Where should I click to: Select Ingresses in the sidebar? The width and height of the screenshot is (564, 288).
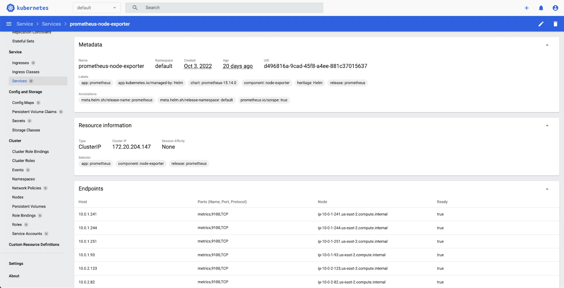tap(20, 63)
